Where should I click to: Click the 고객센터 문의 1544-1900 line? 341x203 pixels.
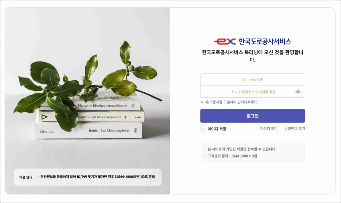point(231,156)
